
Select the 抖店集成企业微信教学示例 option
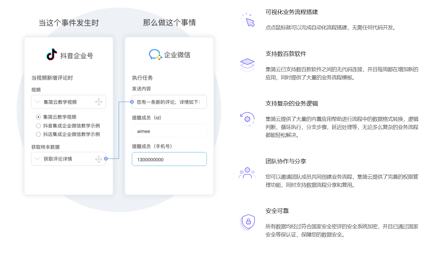[38, 134]
